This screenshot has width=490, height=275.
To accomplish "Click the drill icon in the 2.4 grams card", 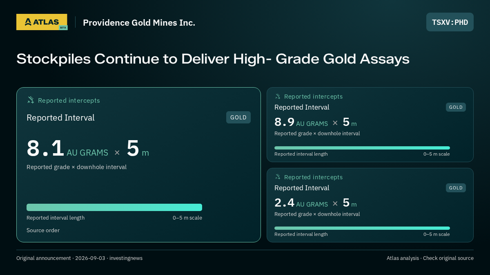I will pos(278,177).
